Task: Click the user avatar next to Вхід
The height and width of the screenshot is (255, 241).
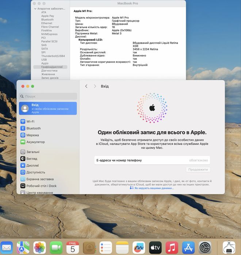Action: tap(25, 108)
